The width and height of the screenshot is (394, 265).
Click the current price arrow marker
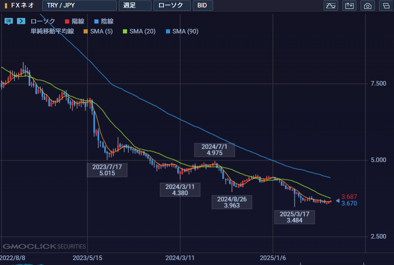click(338, 201)
